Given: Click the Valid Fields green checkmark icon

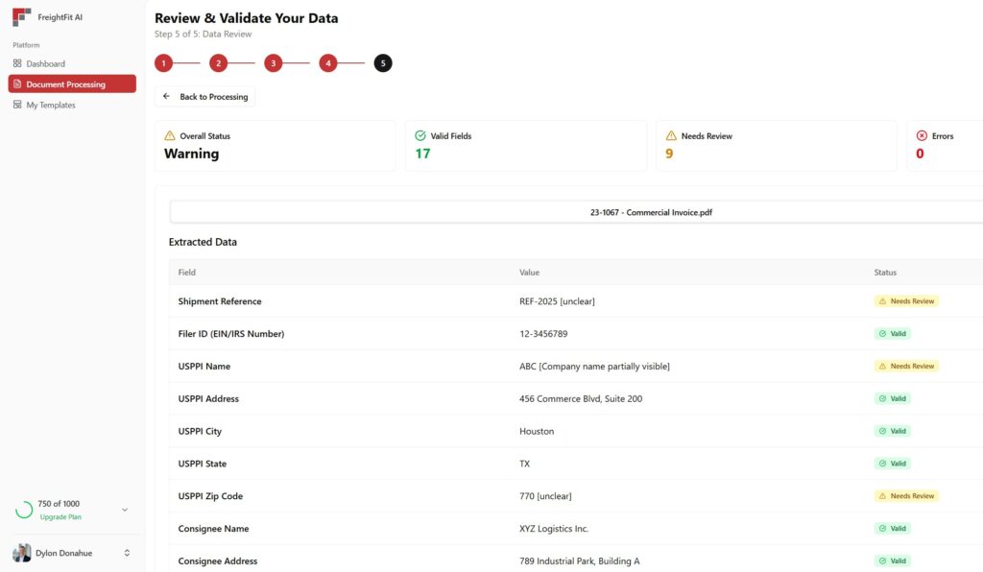Looking at the screenshot, I should (x=420, y=136).
